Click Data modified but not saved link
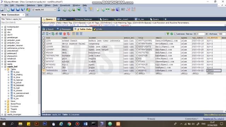226x127 pixels. (215, 115)
